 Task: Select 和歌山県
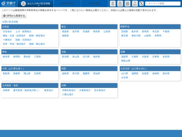click(x=126, y=61)
